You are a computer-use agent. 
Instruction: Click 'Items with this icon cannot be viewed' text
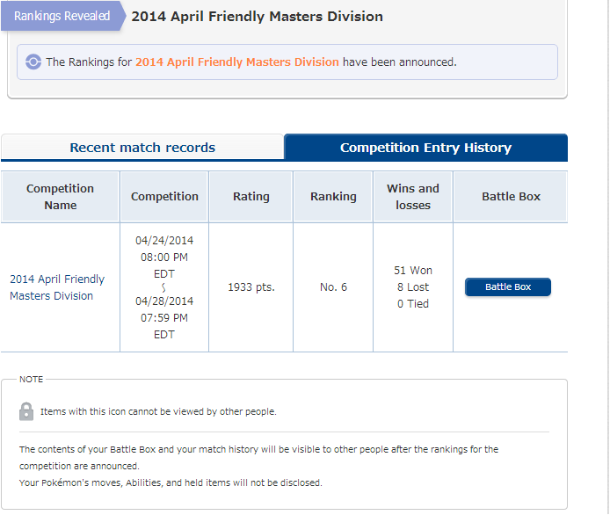tap(158, 411)
